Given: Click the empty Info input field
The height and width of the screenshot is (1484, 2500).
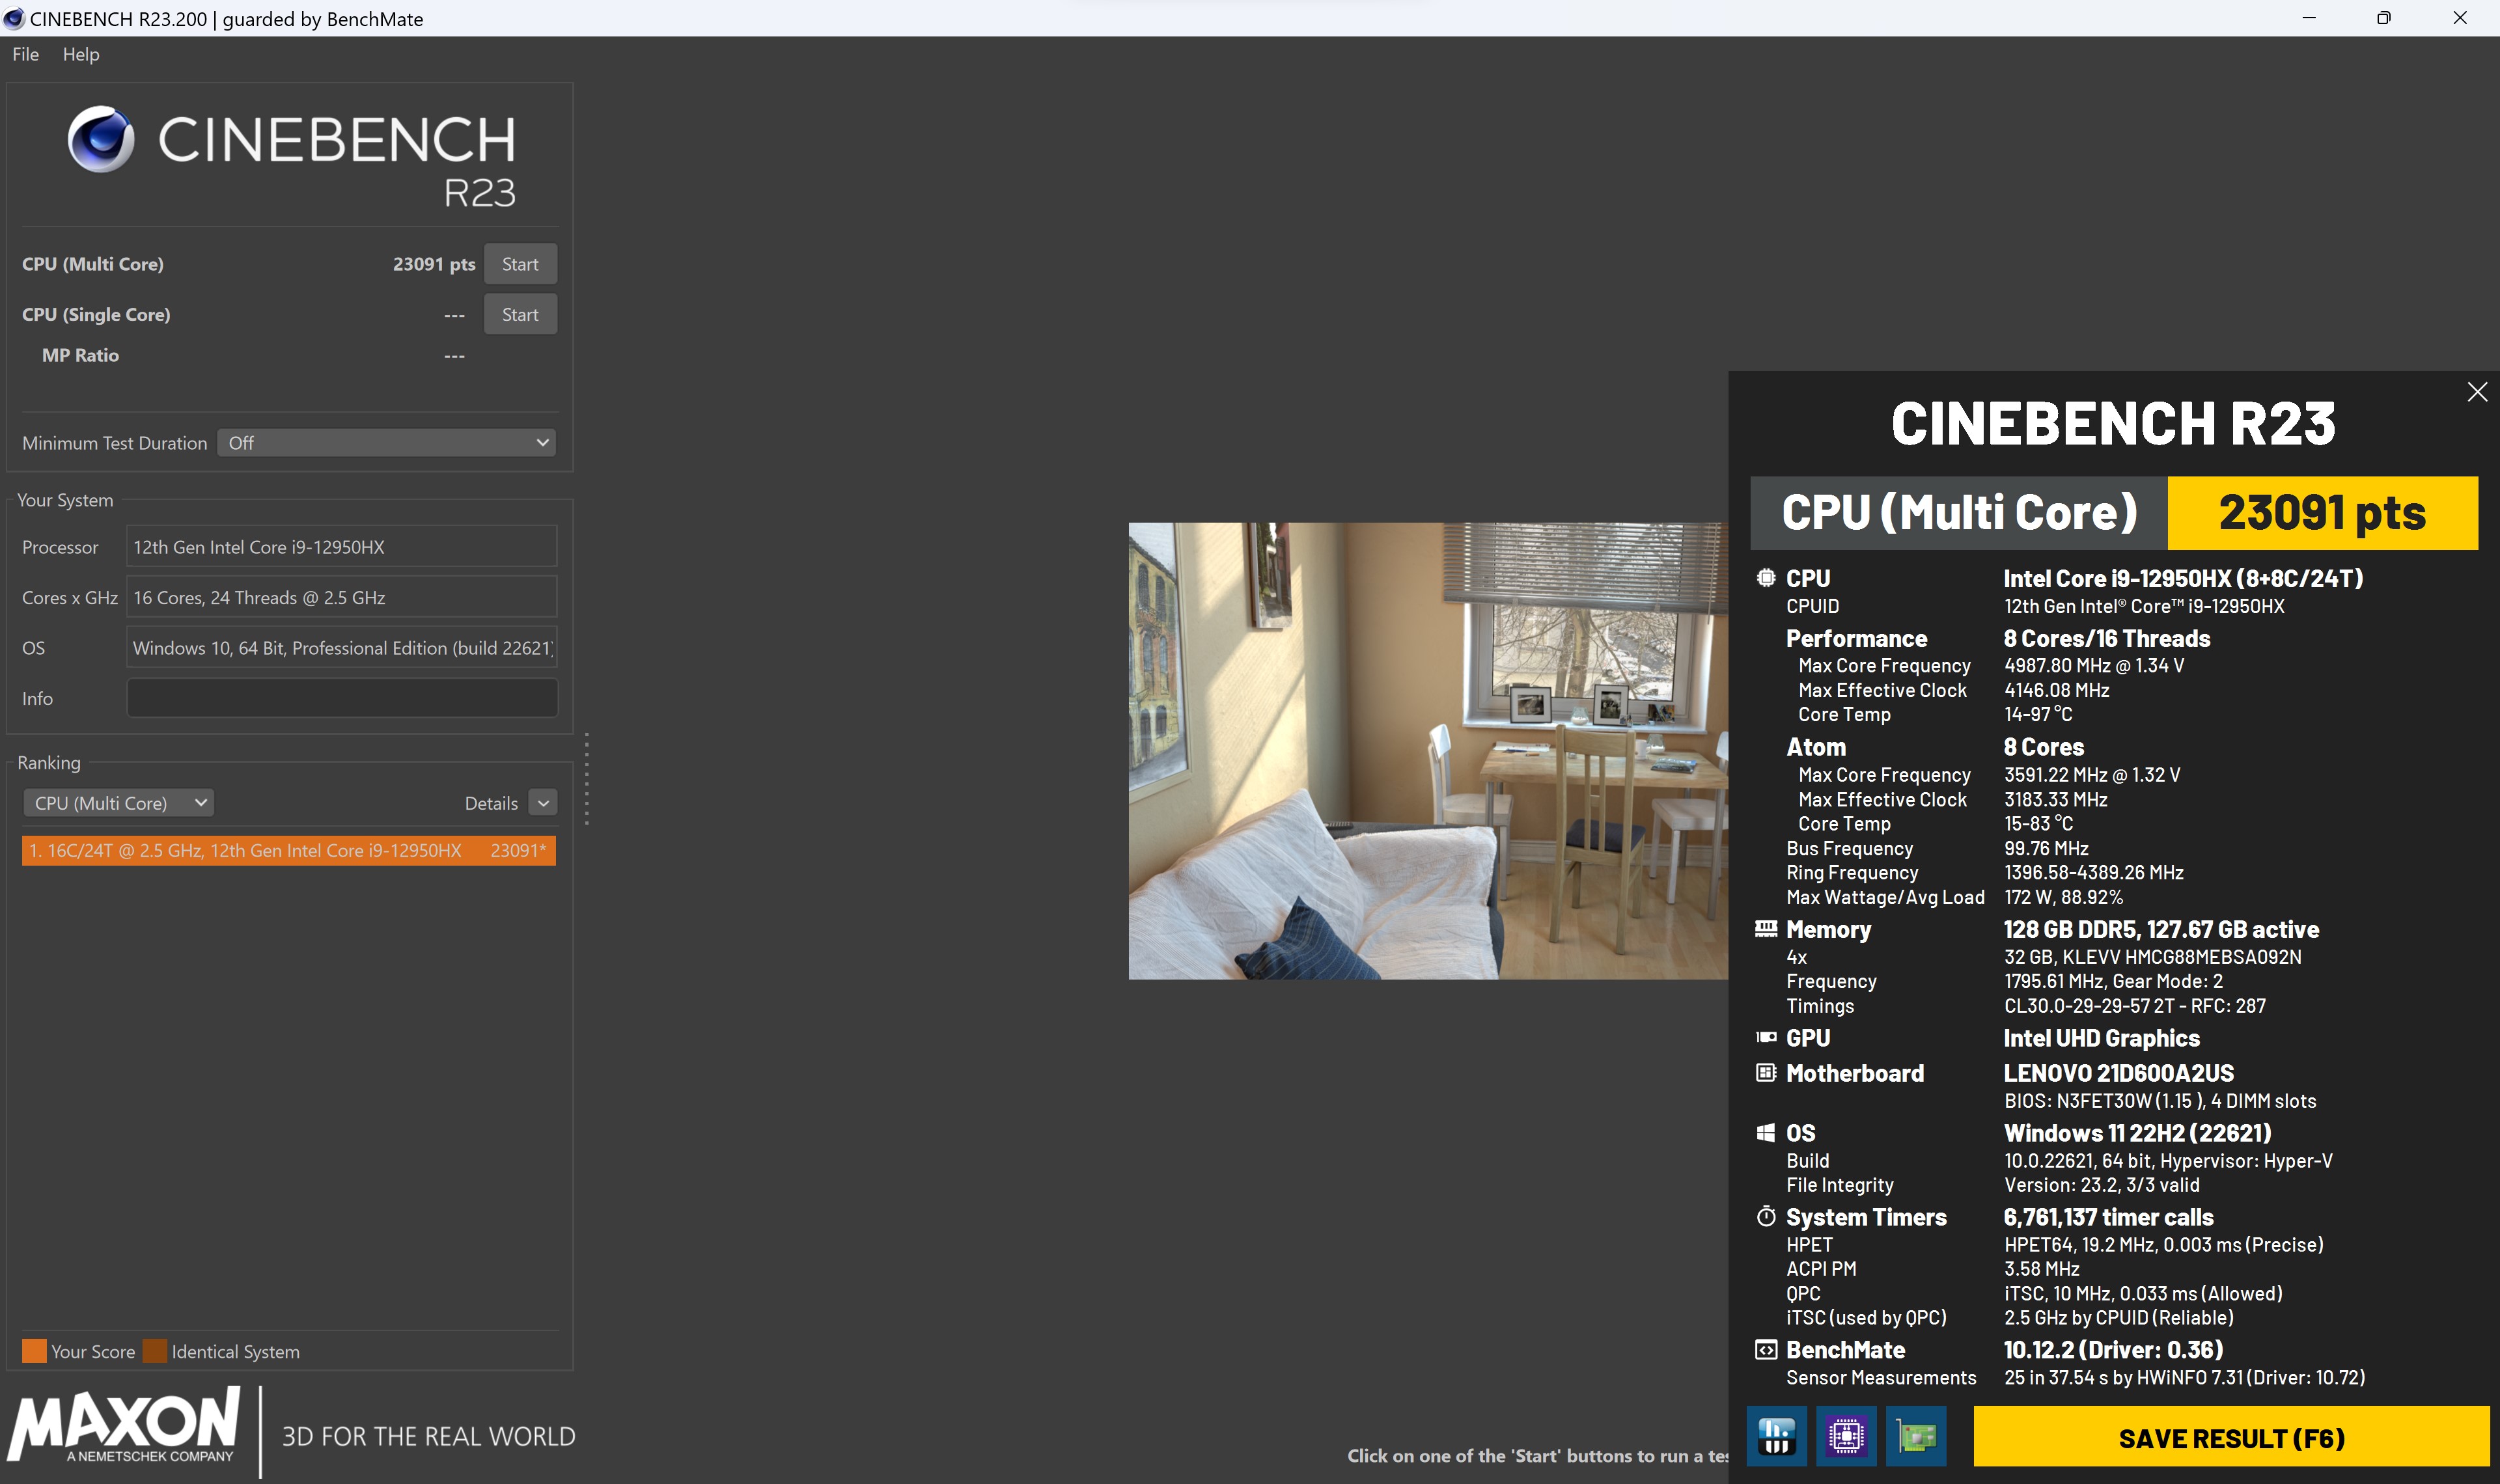Looking at the screenshot, I should click(x=342, y=698).
